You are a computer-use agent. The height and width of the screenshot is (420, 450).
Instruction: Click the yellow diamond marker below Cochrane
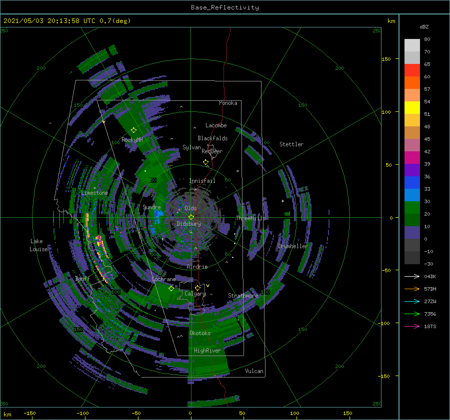(171, 289)
